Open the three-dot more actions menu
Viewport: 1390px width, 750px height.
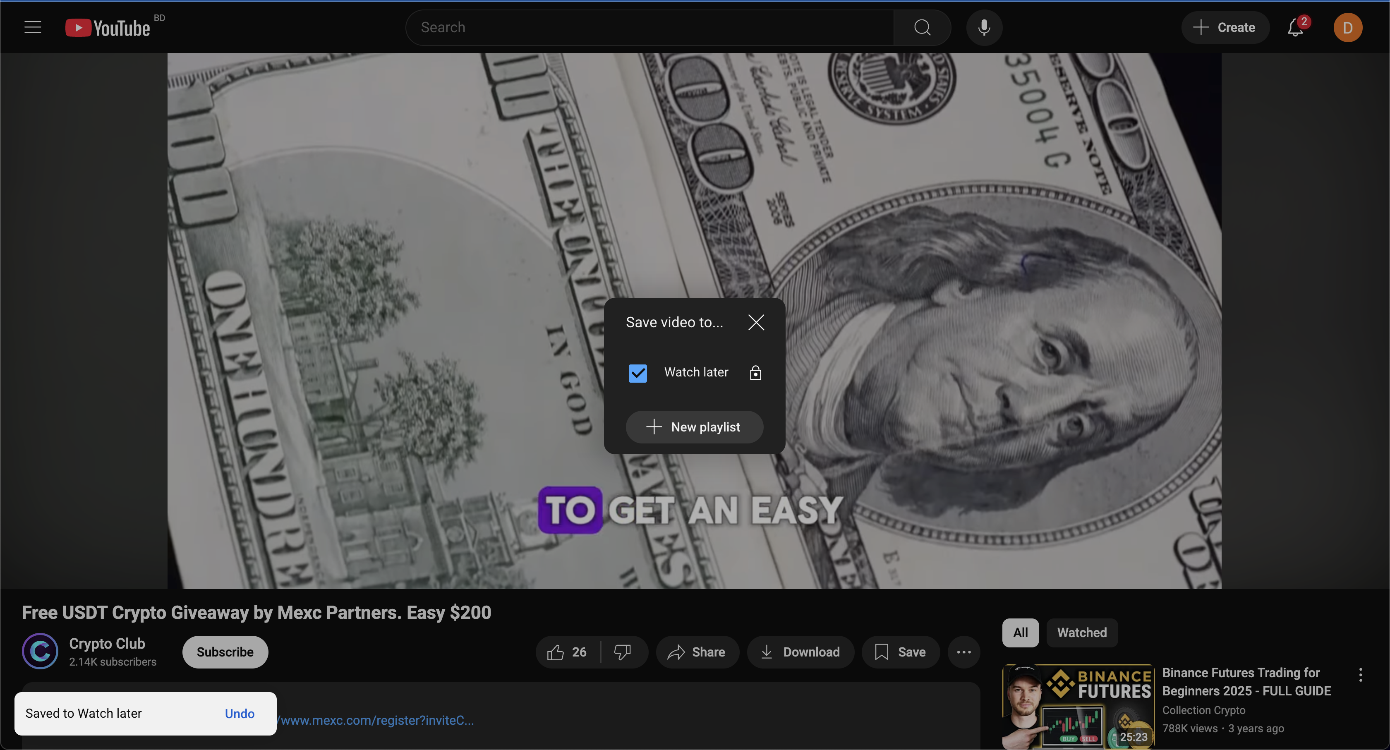point(964,652)
